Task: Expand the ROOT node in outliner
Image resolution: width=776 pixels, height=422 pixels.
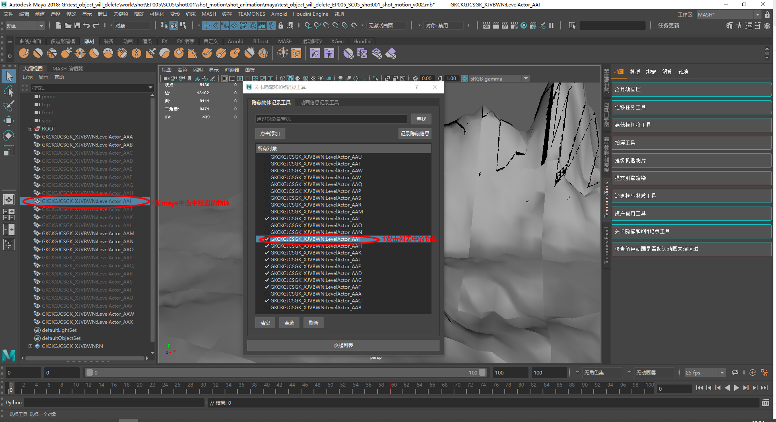Action: 30,129
